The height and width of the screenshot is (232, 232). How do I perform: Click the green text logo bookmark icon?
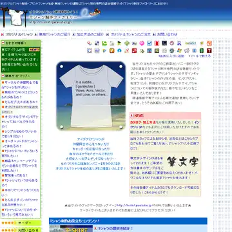point(191,43)
